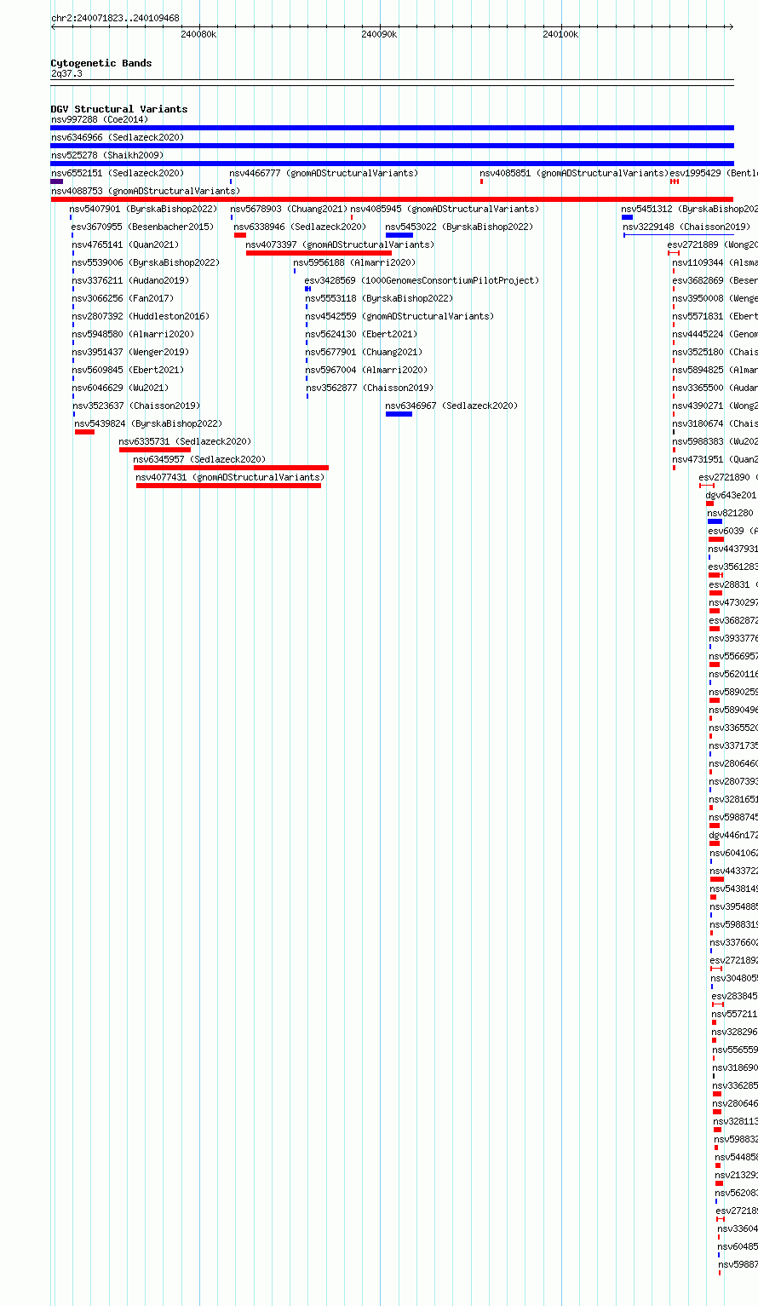Open nsv5539006 (ByrskaBishop2022) variant

coord(146,262)
